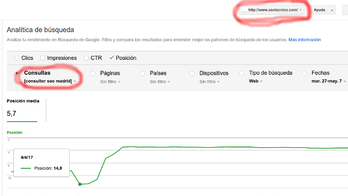348x196 pixels.
Task: Enable the Clics metric checkbox
Action: [x=16, y=58]
